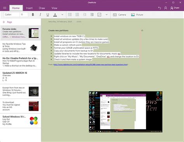Increase the paragraph indent
This screenshot has height=142, width=184.
point(92,15)
